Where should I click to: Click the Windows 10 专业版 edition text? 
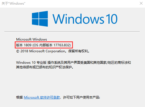click(x=31, y=63)
